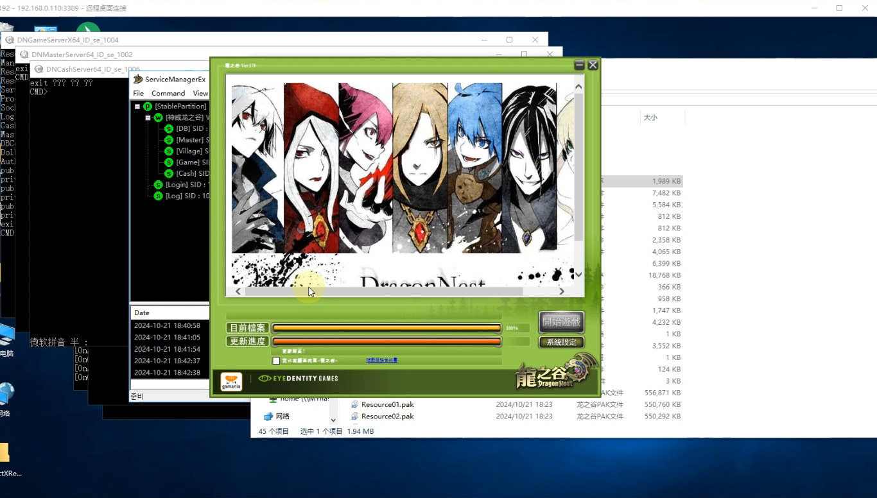Tick the agreement checkbox in the launcher
Screen dimensions: 877x498
point(276,361)
